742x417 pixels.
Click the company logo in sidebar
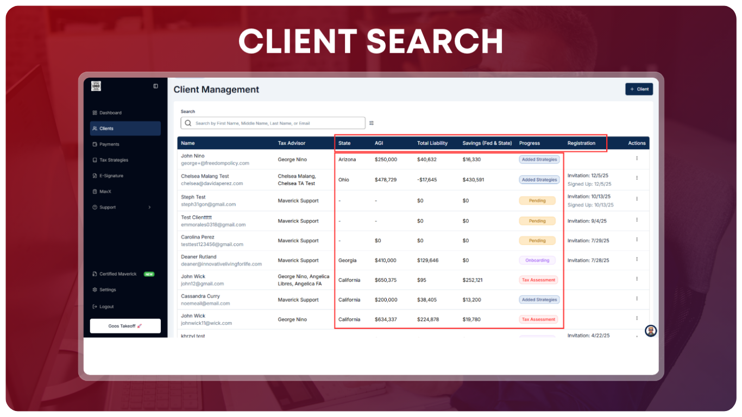96,86
